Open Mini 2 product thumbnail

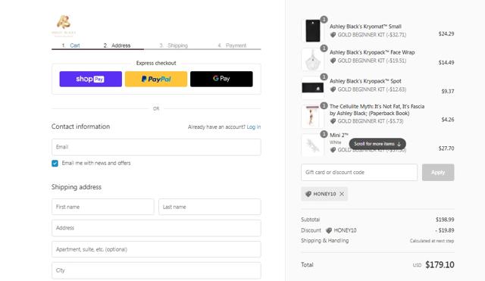pyautogui.click(x=313, y=145)
